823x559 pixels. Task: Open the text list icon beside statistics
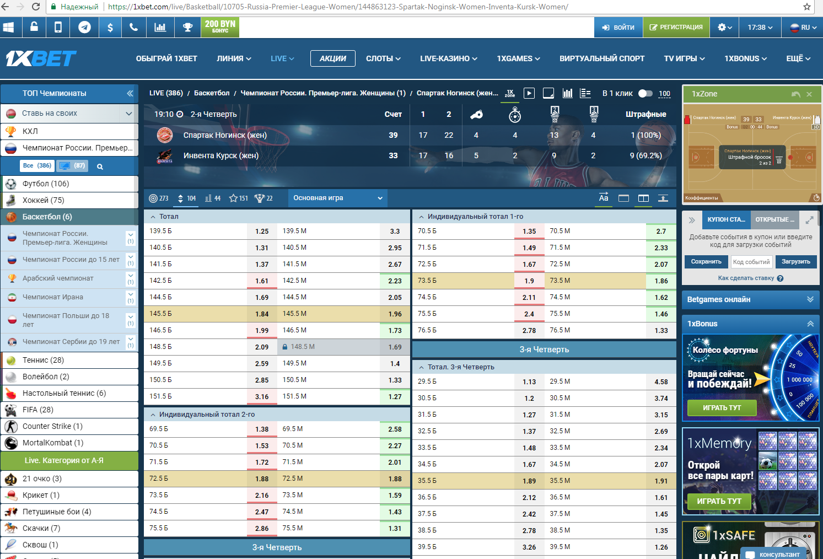point(585,93)
